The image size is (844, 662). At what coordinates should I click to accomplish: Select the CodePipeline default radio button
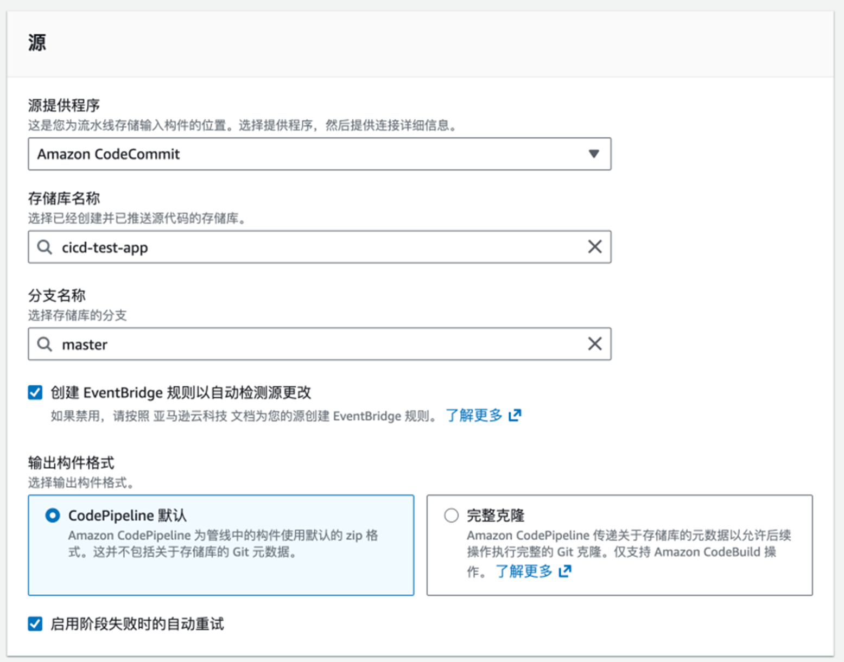(53, 515)
